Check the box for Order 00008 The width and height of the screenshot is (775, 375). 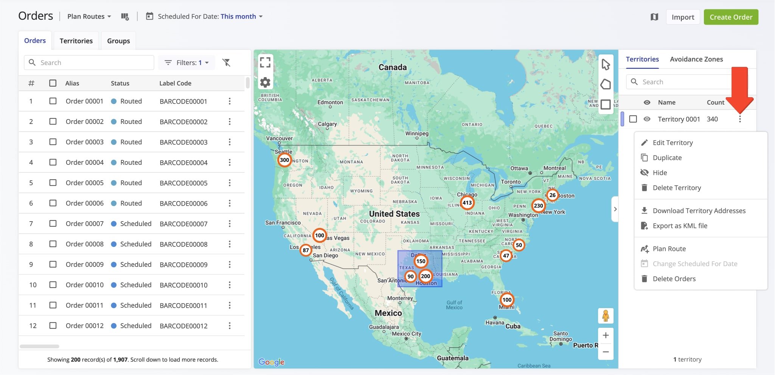coord(53,244)
